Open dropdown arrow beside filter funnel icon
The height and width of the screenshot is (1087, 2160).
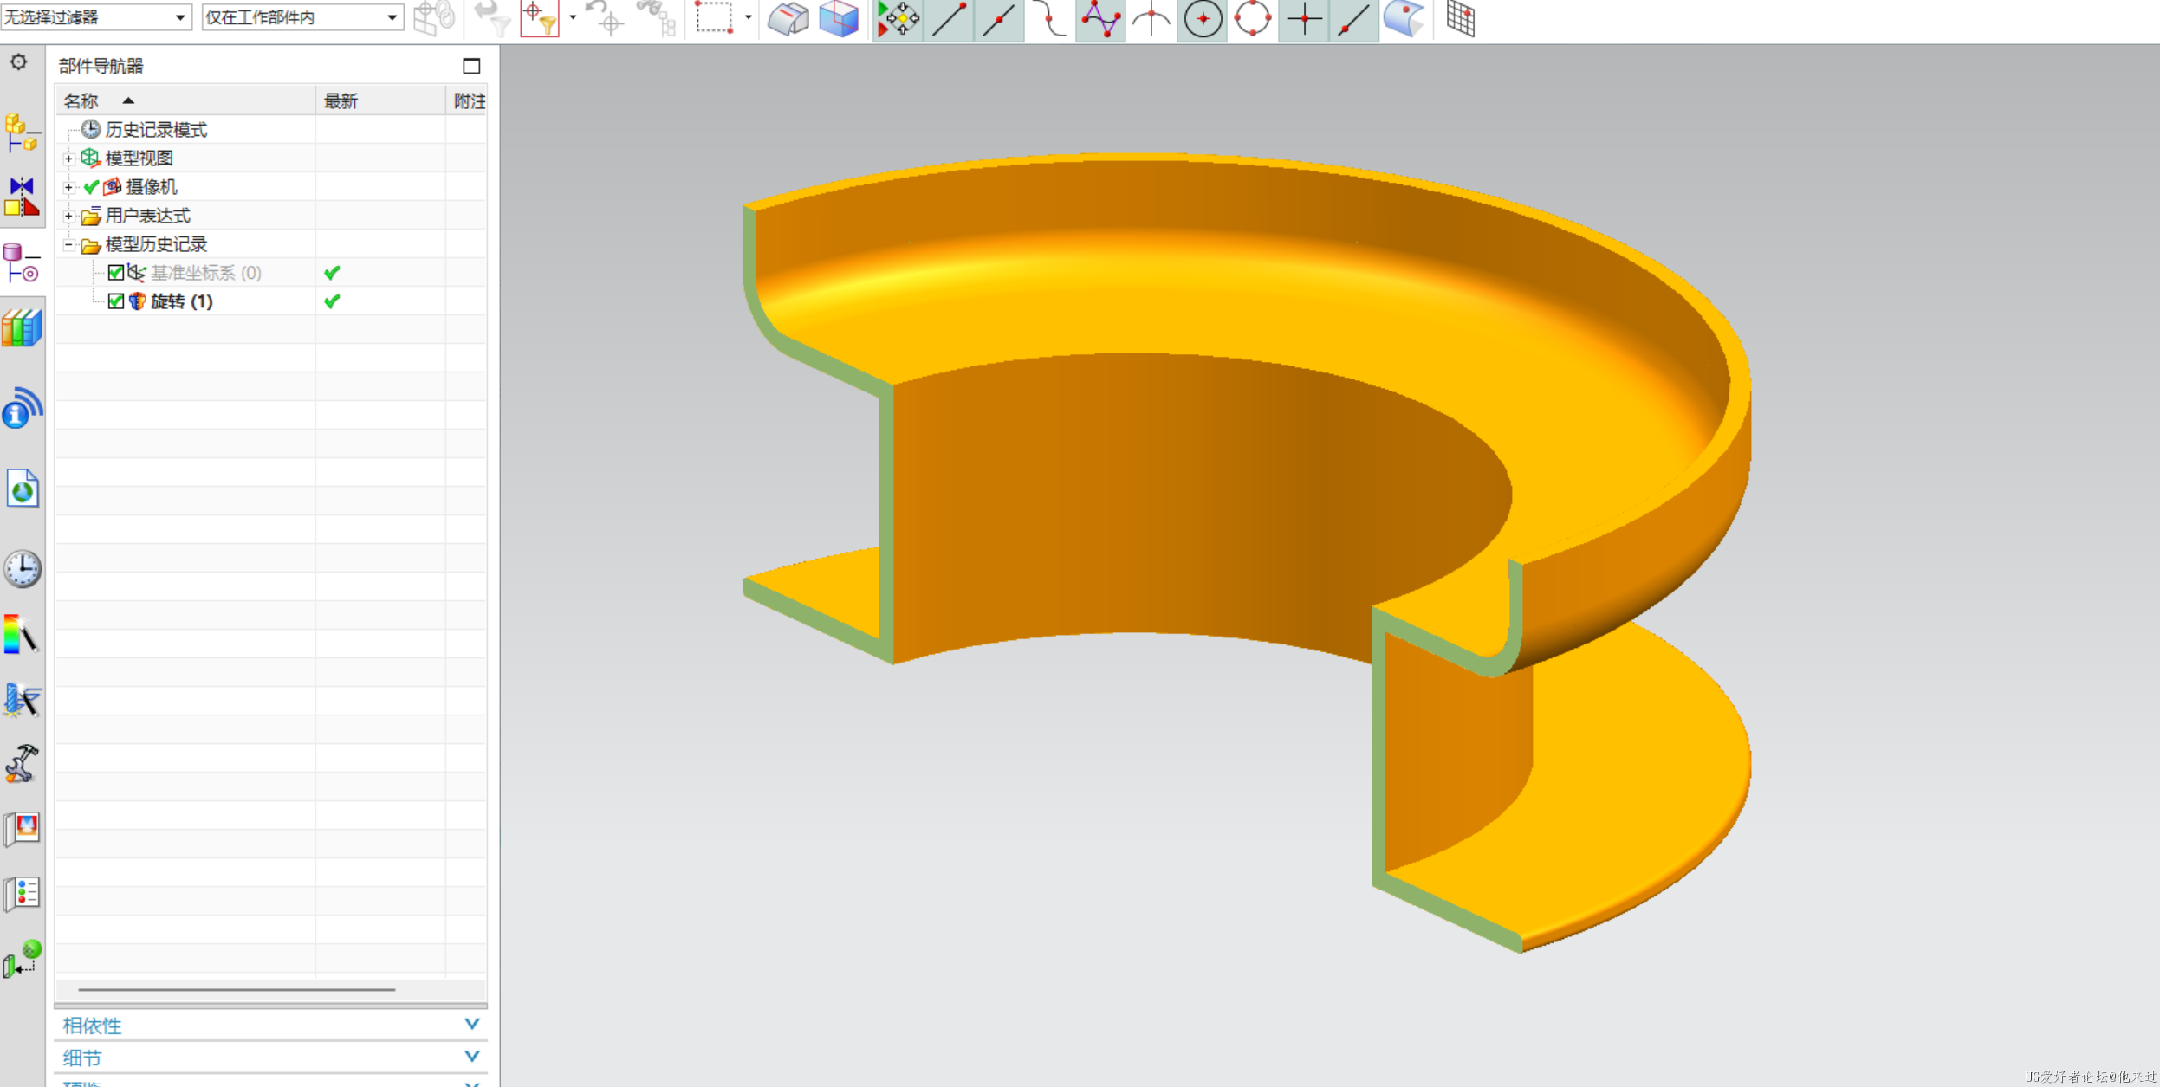tap(573, 17)
